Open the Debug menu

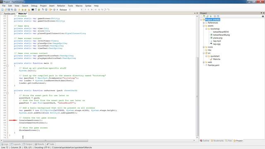tap(34, 6)
